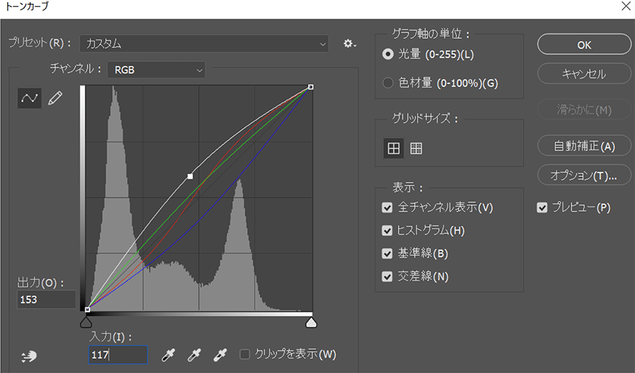Screen dimensions: 635x373
Task: Click the 滑らかに(M) button
Action: click(584, 109)
